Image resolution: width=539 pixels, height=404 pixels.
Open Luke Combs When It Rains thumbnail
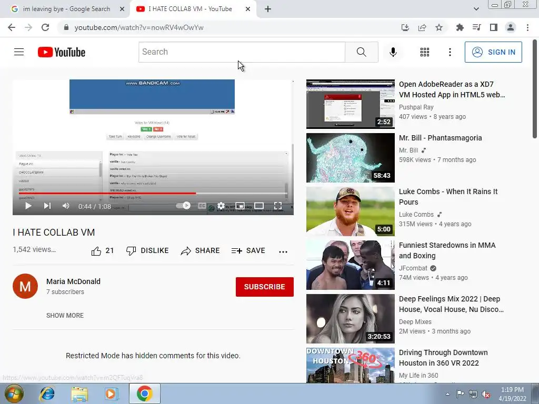350,211
